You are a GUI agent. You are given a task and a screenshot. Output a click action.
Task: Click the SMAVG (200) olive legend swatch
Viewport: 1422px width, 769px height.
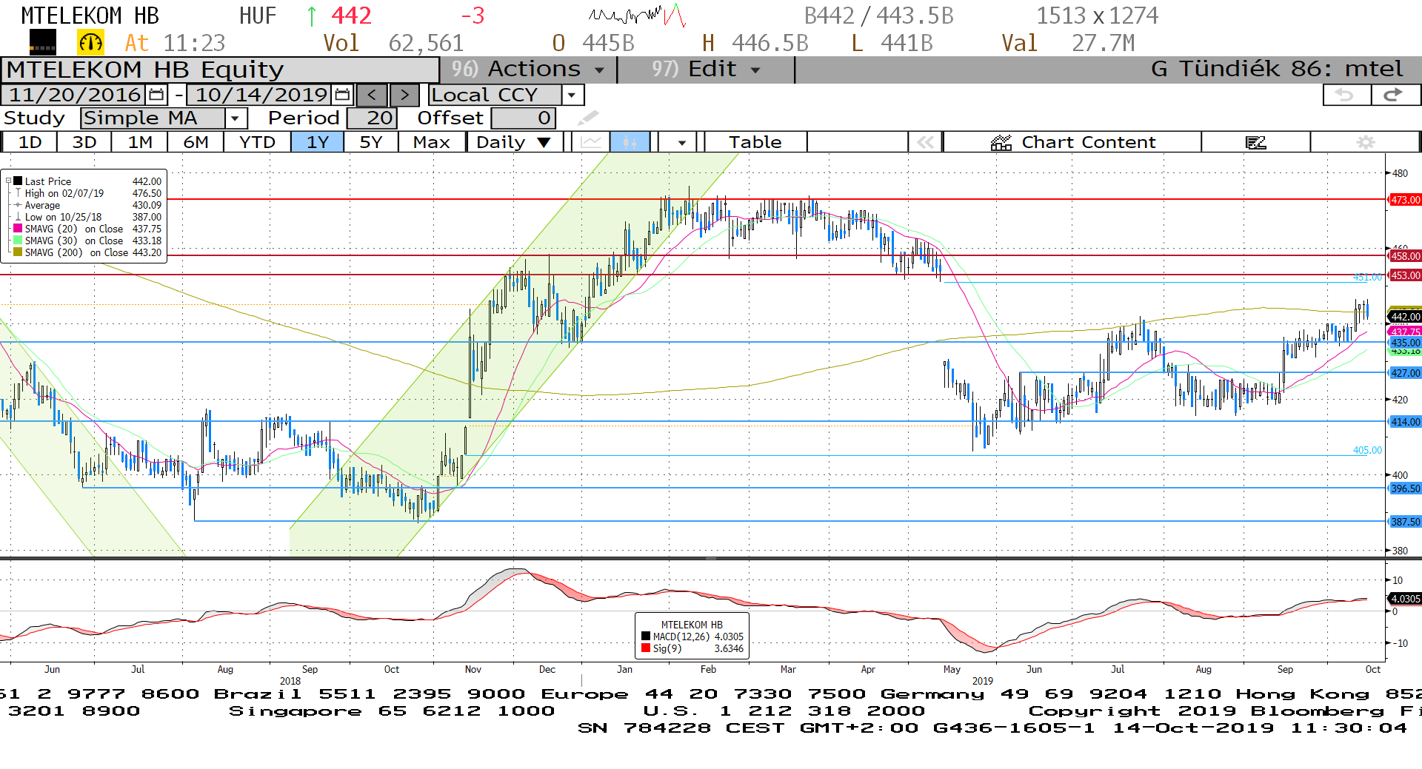coord(18,252)
